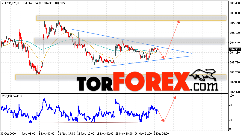242x137 pixels.
Task: Select the 106.000 price axis label
Action: (235, 13)
